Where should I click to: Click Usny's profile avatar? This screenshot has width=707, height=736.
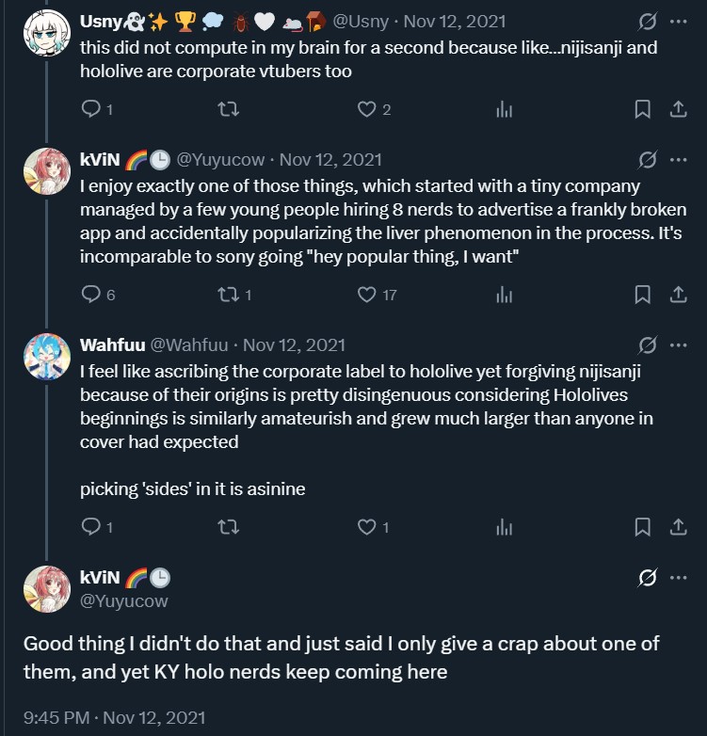47,35
